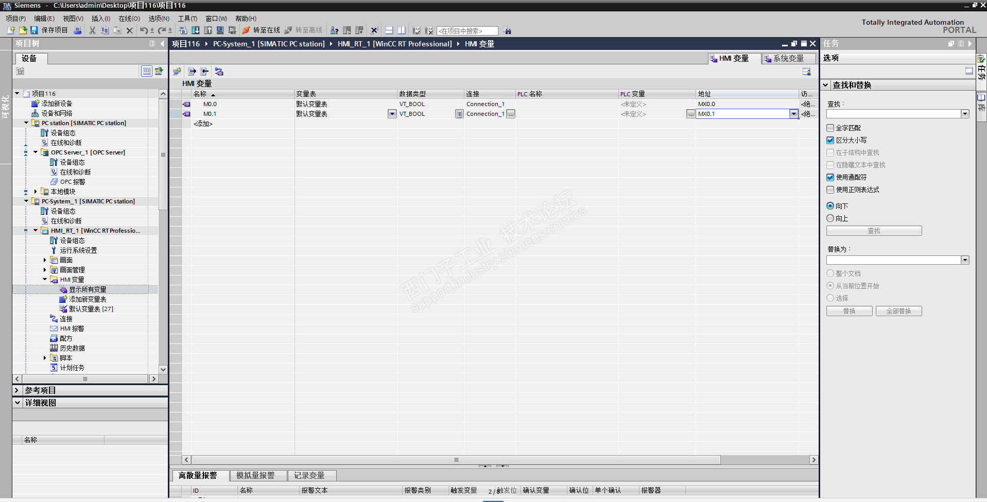Split the editor space vertically
987x502 pixels.
click(x=401, y=30)
